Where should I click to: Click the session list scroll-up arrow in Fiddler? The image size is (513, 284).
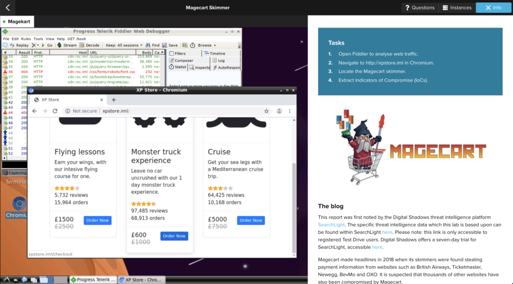[x=162, y=53]
